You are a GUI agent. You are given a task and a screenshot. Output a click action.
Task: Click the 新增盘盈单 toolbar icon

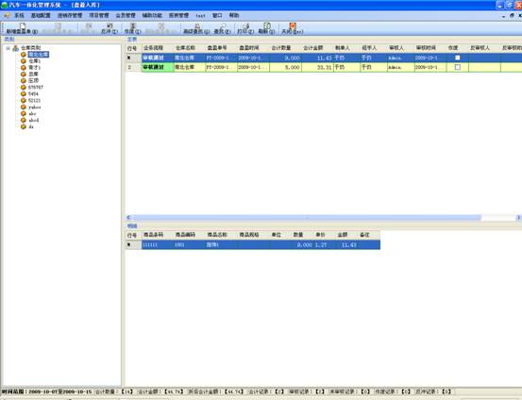tap(22, 26)
